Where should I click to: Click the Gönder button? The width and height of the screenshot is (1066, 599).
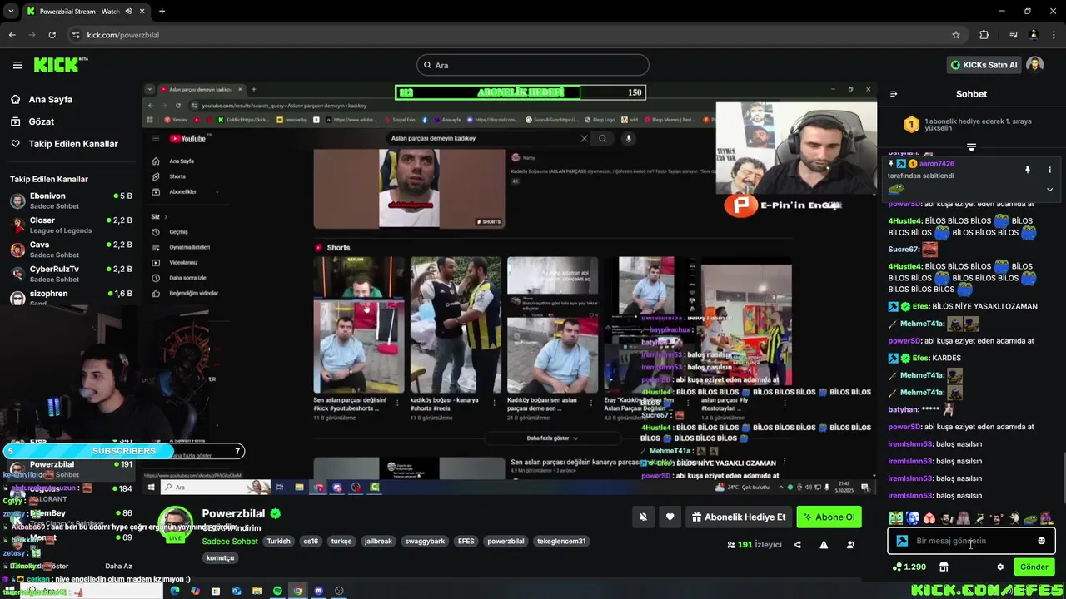tap(1034, 567)
